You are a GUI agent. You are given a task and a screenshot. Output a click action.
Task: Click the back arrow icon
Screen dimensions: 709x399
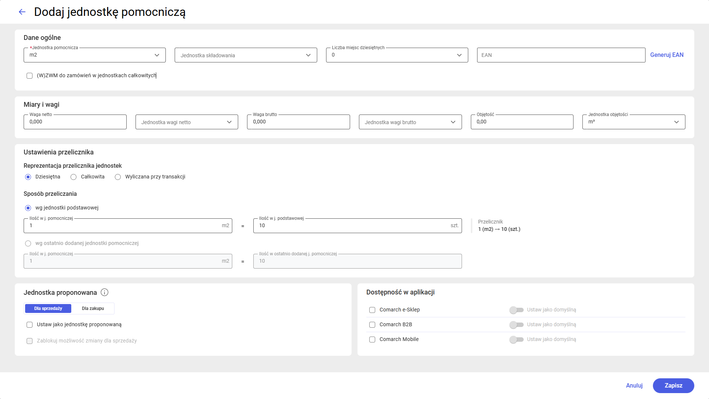pyautogui.click(x=22, y=12)
